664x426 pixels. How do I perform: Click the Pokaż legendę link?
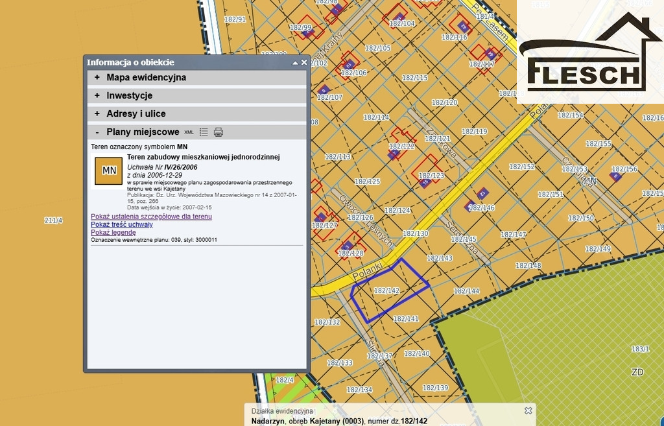(113, 233)
